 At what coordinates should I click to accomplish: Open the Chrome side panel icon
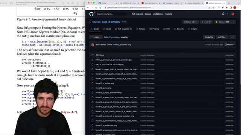(230, 7)
